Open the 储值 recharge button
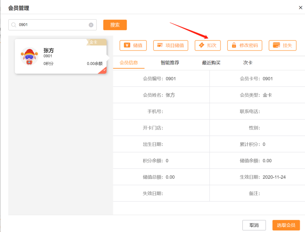 coord(133,45)
